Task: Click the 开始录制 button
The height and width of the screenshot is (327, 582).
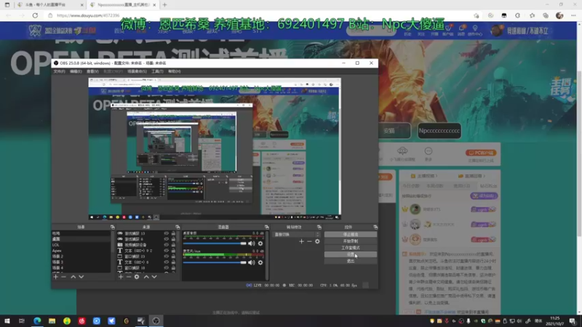Action: (x=351, y=241)
